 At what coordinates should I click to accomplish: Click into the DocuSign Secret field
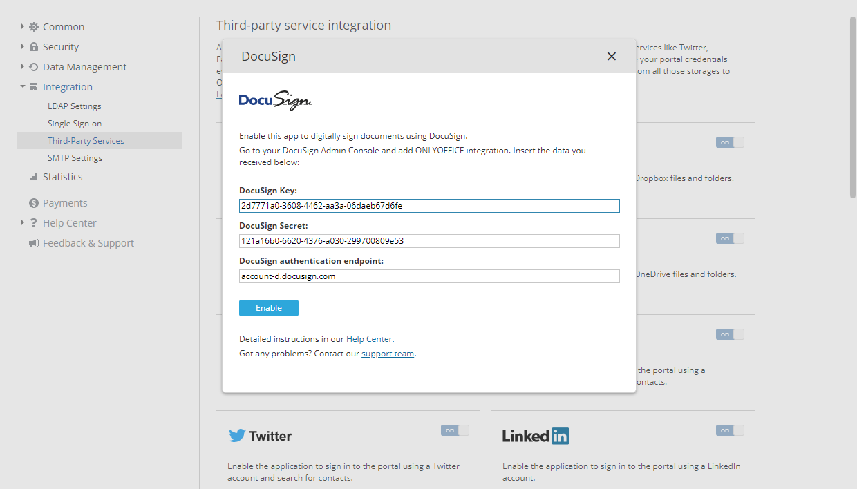(429, 241)
